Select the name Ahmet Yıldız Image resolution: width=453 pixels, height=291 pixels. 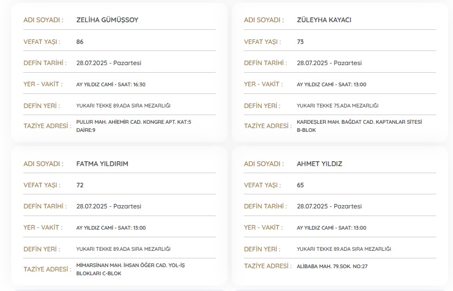[x=320, y=164]
